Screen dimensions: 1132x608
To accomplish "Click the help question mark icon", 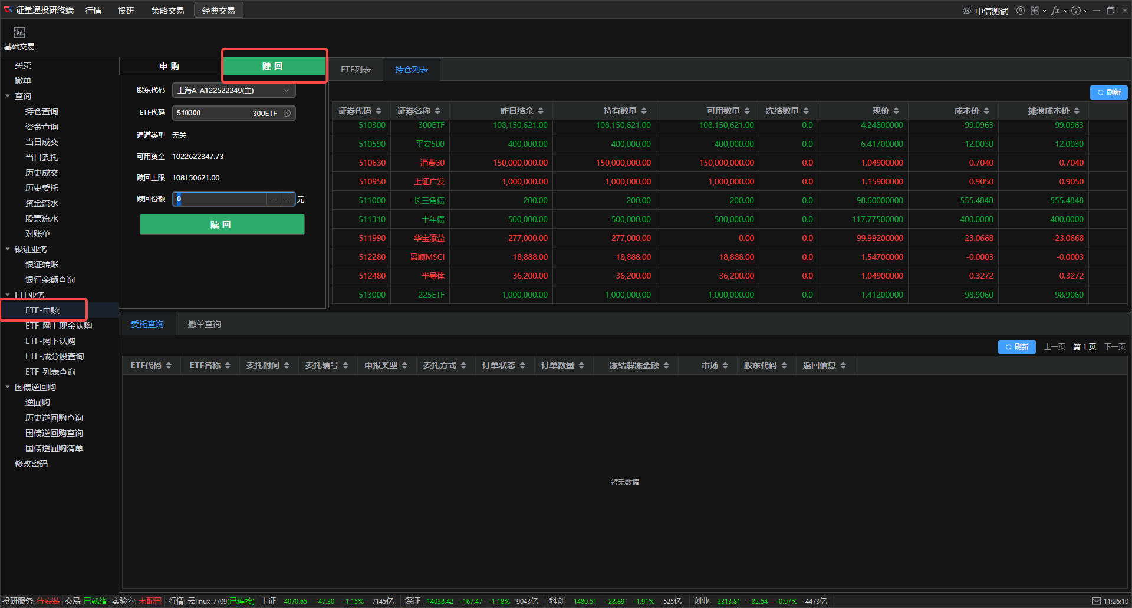I will (x=1076, y=11).
